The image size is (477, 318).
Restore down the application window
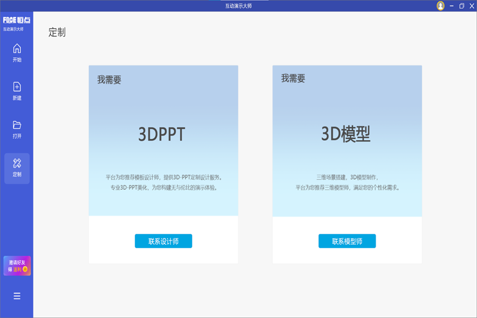click(461, 6)
